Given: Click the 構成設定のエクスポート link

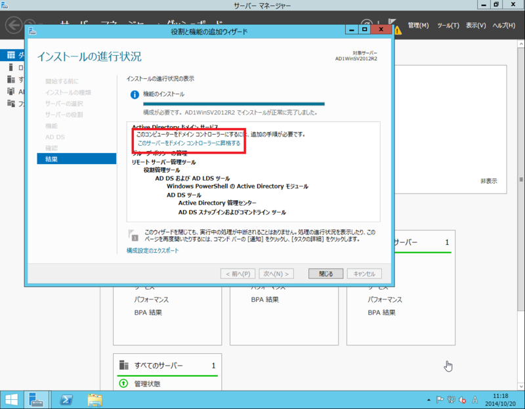Looking at the screenshot, I should [153, 251].
